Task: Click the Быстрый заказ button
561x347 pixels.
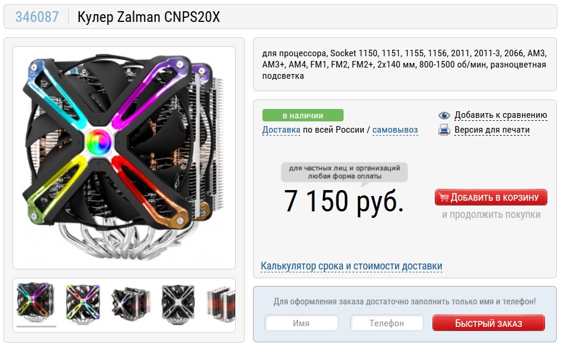Action: tap(489, 323)
